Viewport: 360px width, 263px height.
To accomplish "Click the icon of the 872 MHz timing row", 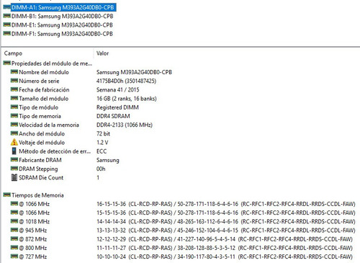I will point(14,239).
